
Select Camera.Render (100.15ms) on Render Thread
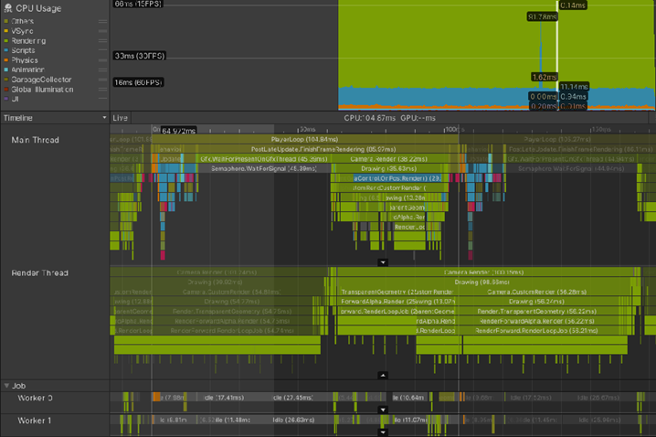click(x=483, y=272)
